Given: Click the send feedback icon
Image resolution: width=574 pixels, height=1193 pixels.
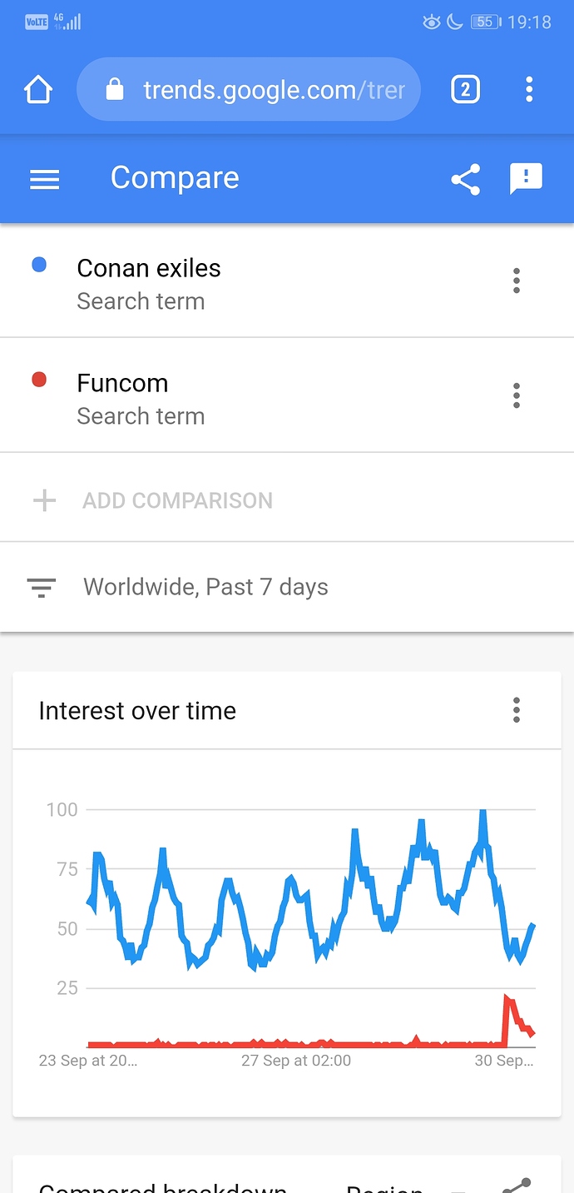Looking at the screenshot, I should click(x=526, y=179).
